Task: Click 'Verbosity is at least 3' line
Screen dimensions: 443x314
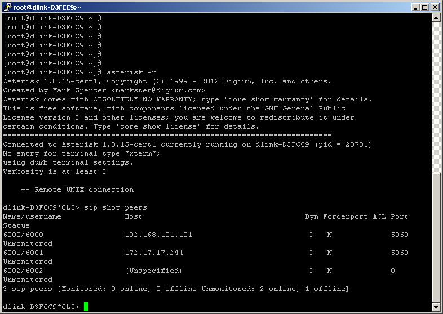Action: 54,171
